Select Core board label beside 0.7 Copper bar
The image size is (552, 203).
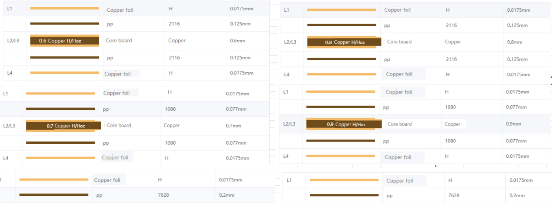coord(119,126)
